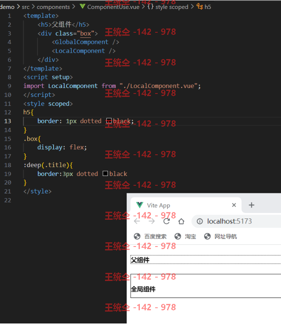Click the ComponentUse.vue breadcrumb file

pyautogui.click(x=114, y=7)
